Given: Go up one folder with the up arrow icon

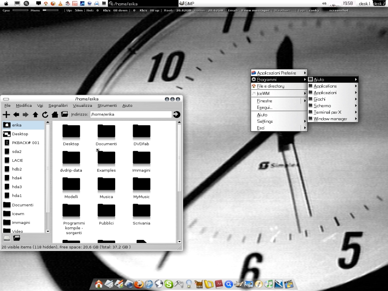Looking at the screenshot, I should [35, 114].
